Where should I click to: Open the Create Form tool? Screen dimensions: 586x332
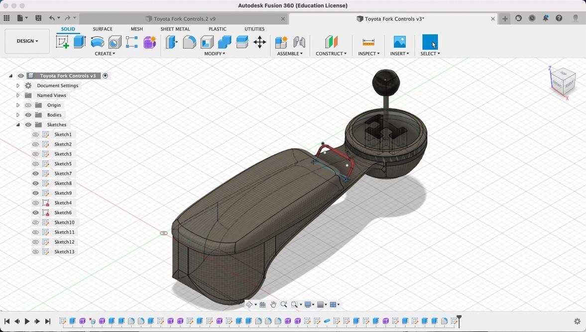[149, 42]
